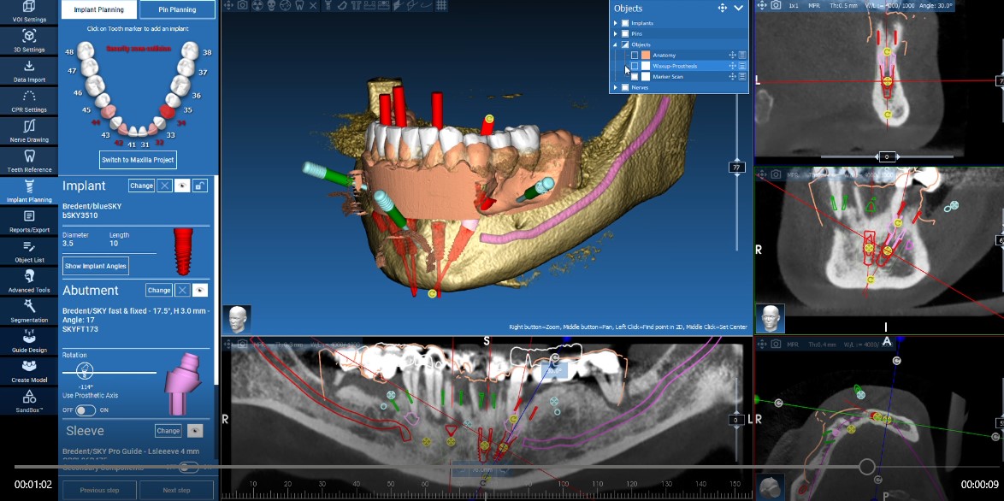Open the Teeth Reference panel
Image resolution: width=1004 pixels, height=501 pixels.
tap(29, 161)
